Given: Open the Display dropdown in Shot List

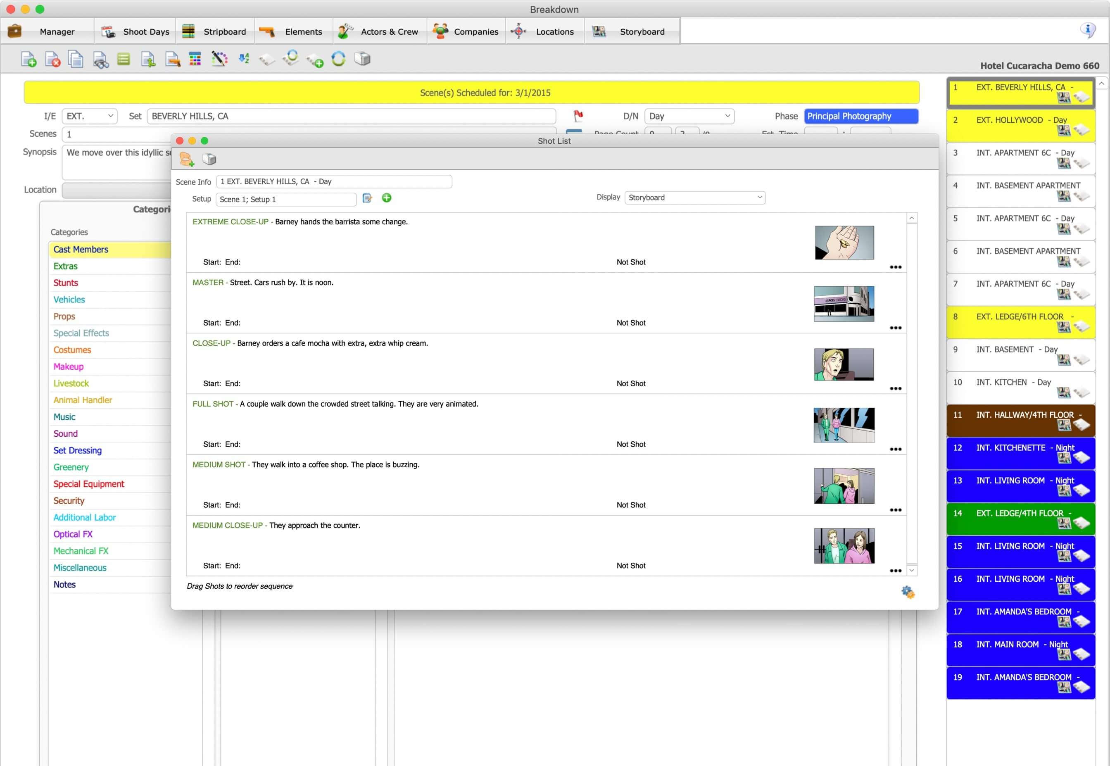Looking at the screenshot, I should 694,197.
